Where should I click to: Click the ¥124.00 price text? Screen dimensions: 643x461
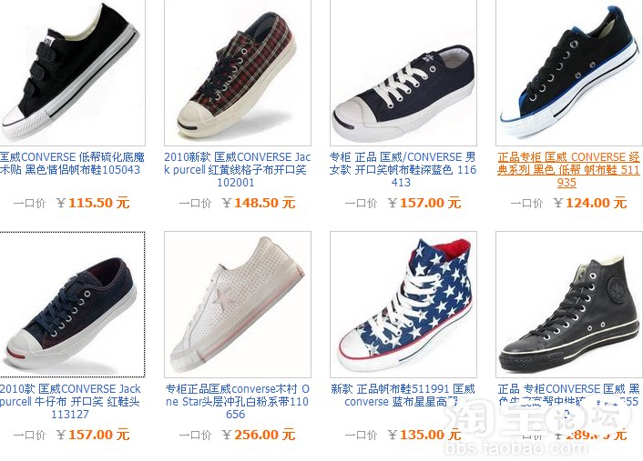point(589,203)
